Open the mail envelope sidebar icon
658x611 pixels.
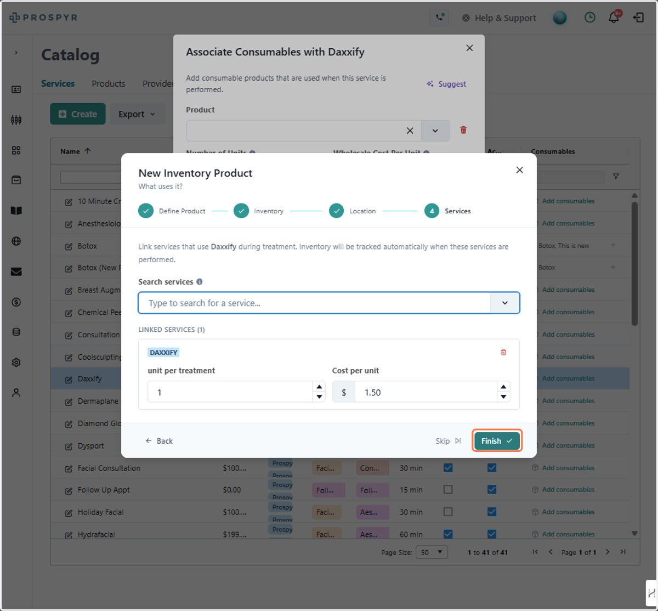pyautogui.click(x=16, y=271)
